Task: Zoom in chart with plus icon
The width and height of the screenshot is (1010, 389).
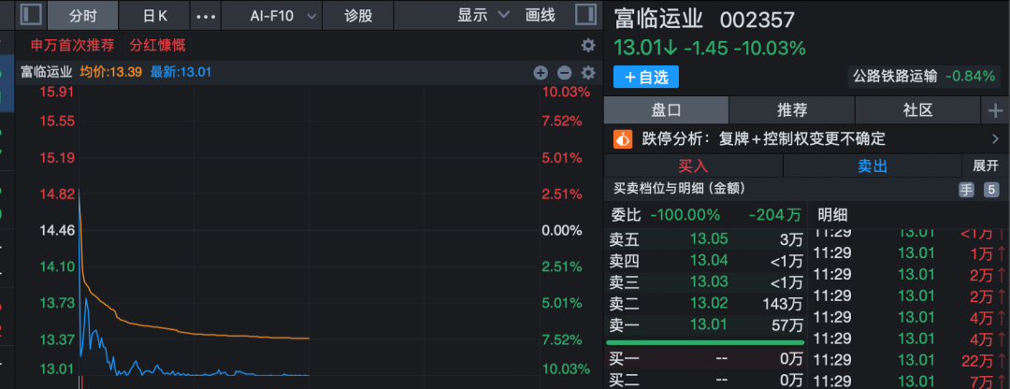Action: [541, 72]
